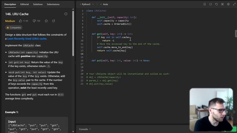Click the 'self.cache = OrderedDict()' line

click(x=114, y=24)
